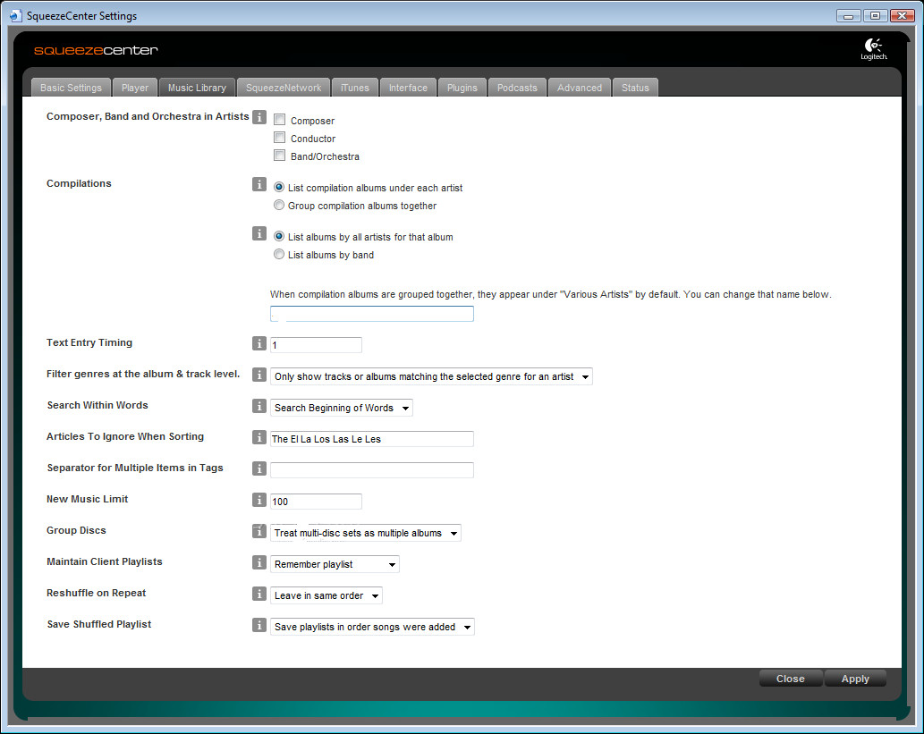The height and width of the screenshot is (734, 924).
Task: Open New Music Limit info icon
Action: 259,500
